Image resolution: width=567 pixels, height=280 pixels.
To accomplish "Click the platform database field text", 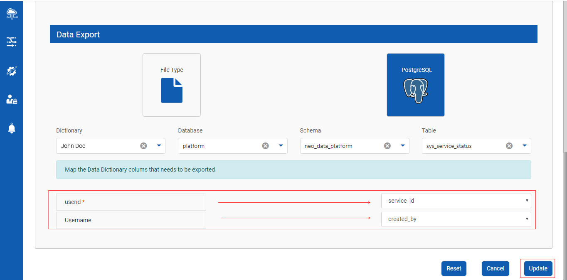I will click(x=194, y=146).
